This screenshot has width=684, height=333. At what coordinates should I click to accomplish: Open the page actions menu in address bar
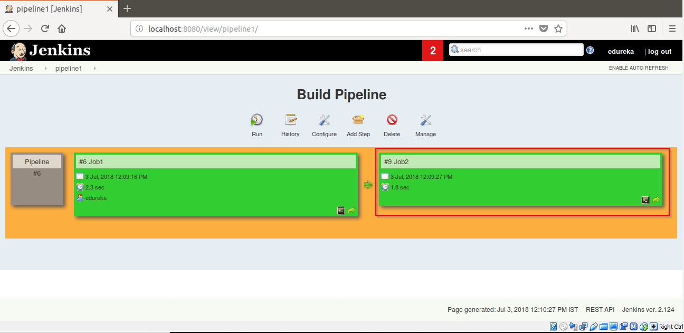click(x=528, y=28)
